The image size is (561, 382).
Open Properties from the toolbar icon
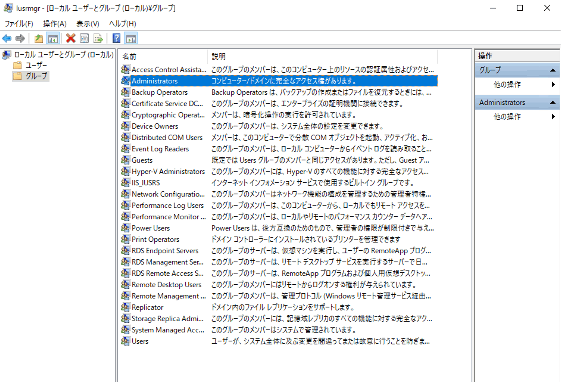[85, 38]
